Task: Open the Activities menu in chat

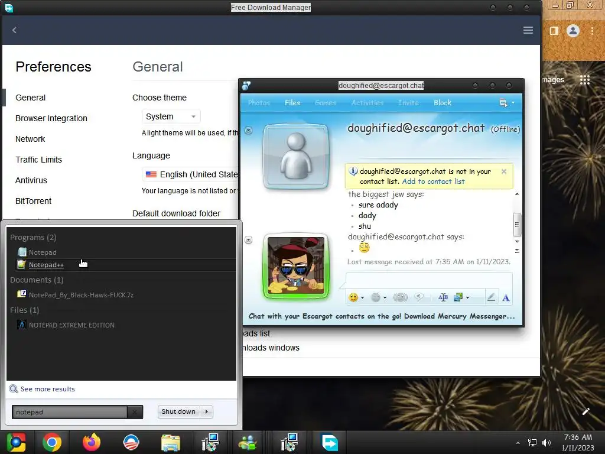Action: pos(367,103)
